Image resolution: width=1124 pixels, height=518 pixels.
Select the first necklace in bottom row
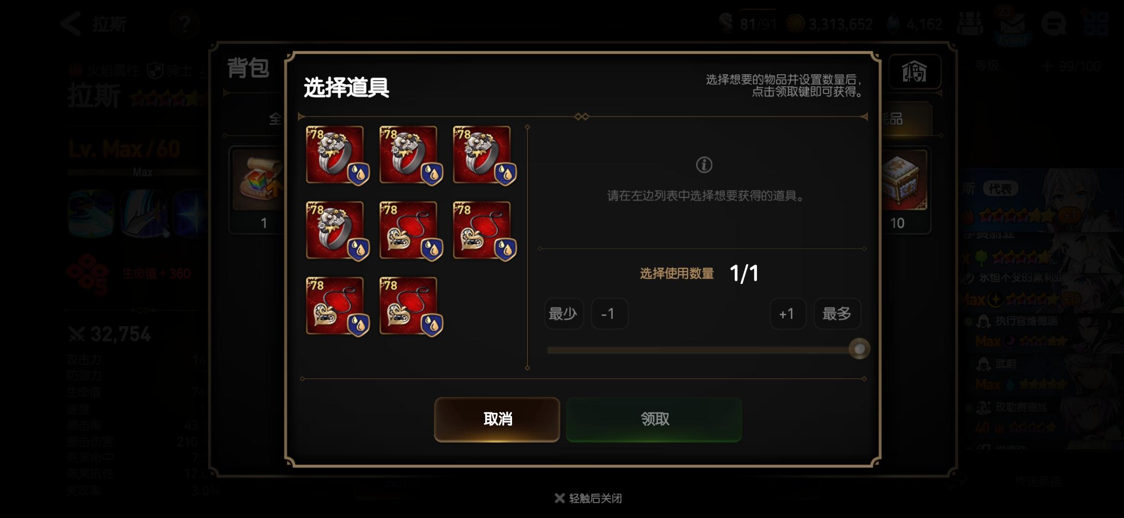point(335,306)
